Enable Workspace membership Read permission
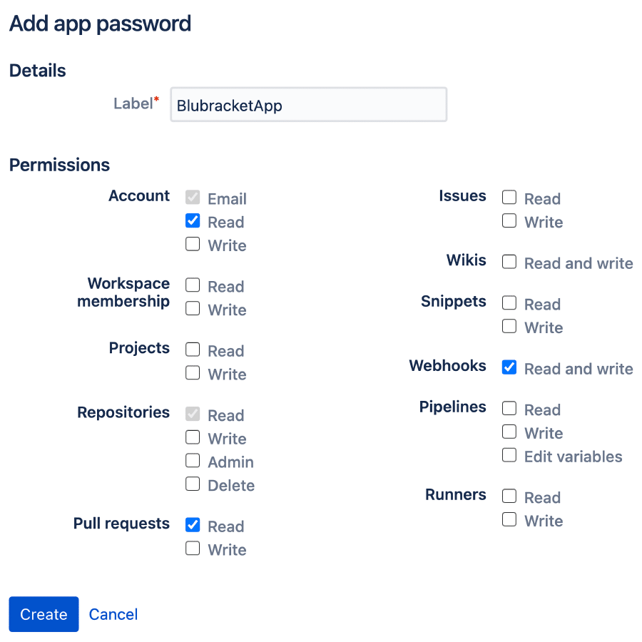The image size is (642, 642). [193, 285]
